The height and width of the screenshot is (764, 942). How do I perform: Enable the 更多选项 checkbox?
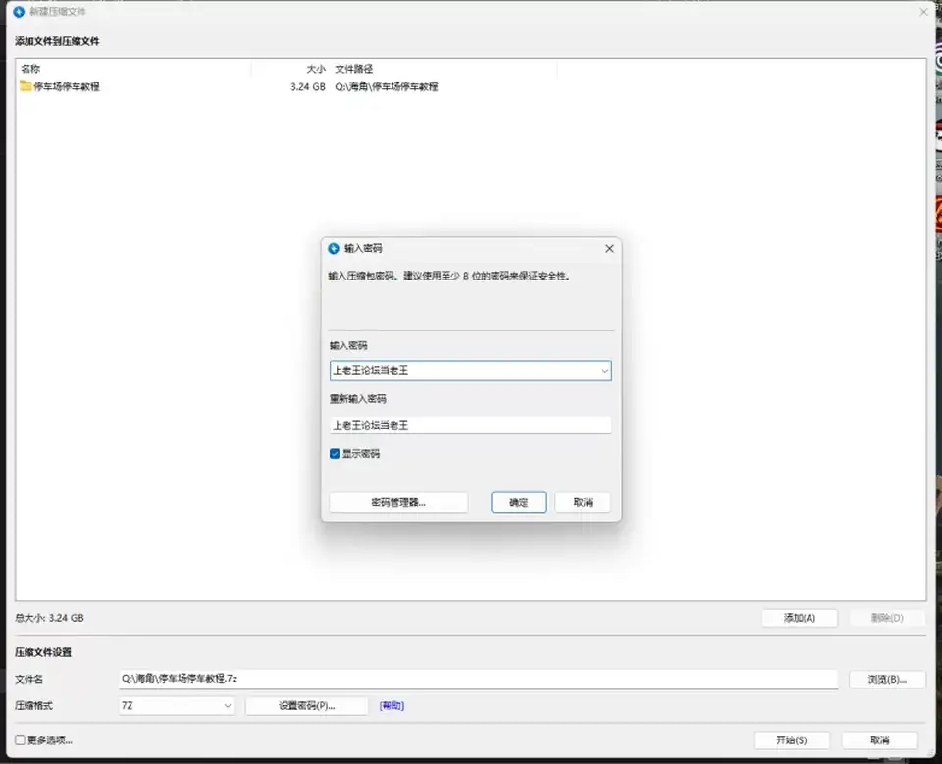pyautogui.click(x=20, y=740)
